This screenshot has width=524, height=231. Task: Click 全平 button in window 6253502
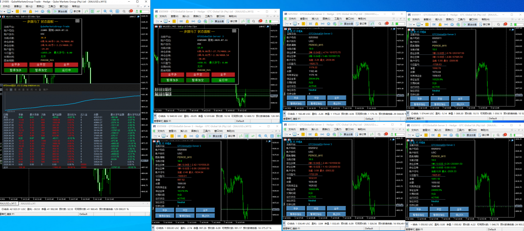point(337,98)
